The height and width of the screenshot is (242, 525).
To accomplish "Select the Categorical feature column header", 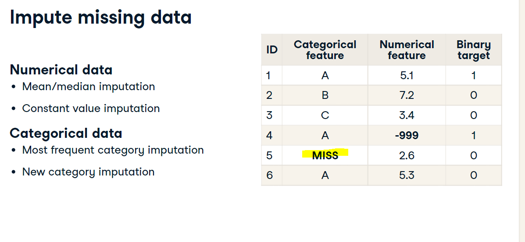I will (325, 50).
